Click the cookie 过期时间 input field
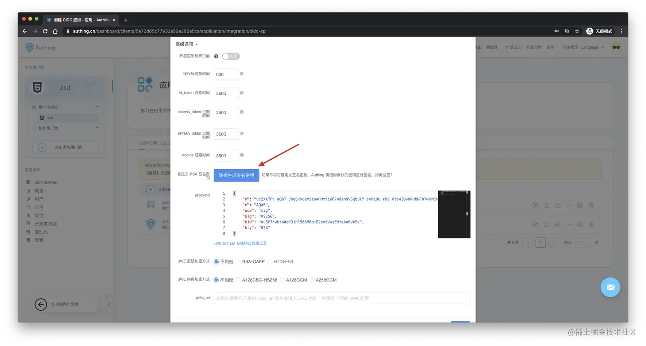 [x=226, y=155]
